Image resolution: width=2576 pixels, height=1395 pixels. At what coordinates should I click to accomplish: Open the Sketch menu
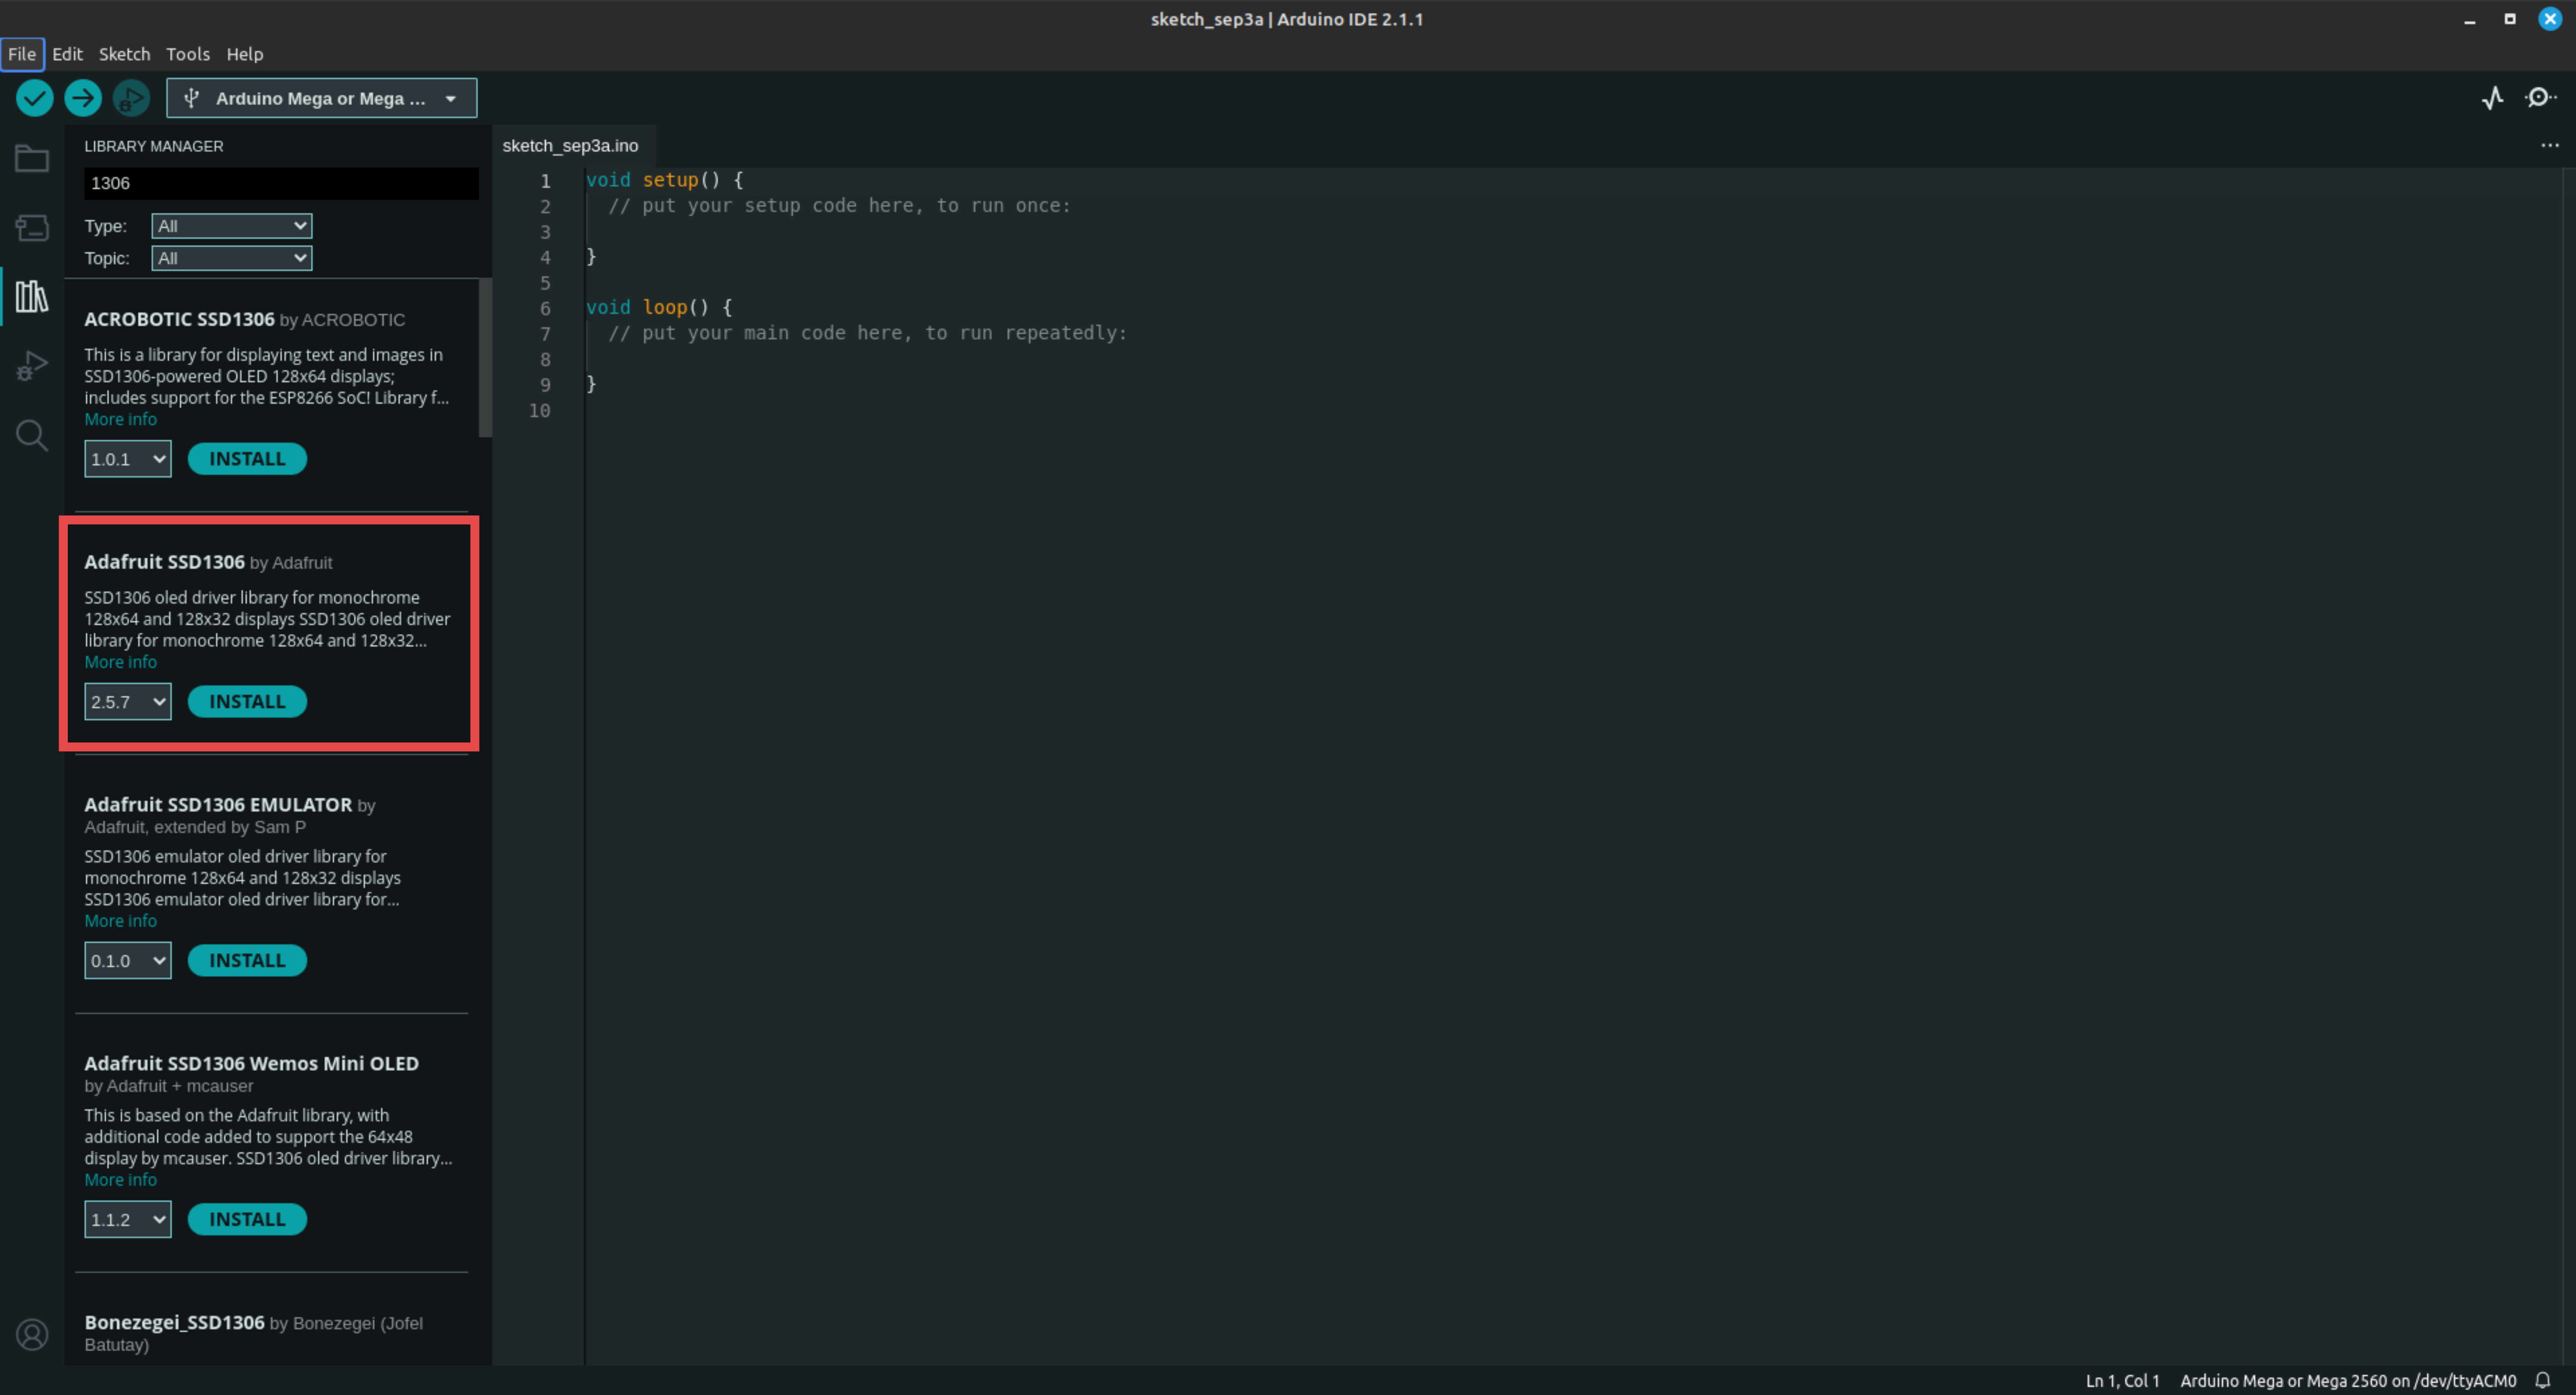[x=124, y=54]
